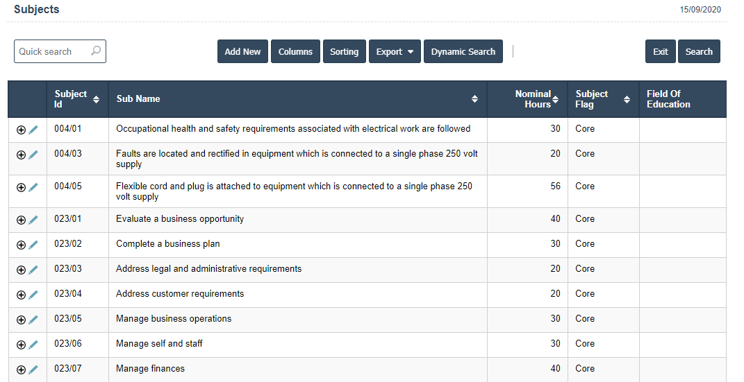The width and height of the screenshot is (744, 382).
Task: Open the Sorting options
Action: click(344, 52)
